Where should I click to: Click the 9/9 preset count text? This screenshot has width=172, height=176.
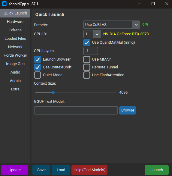pyautogui.click(x=145, y=25)
